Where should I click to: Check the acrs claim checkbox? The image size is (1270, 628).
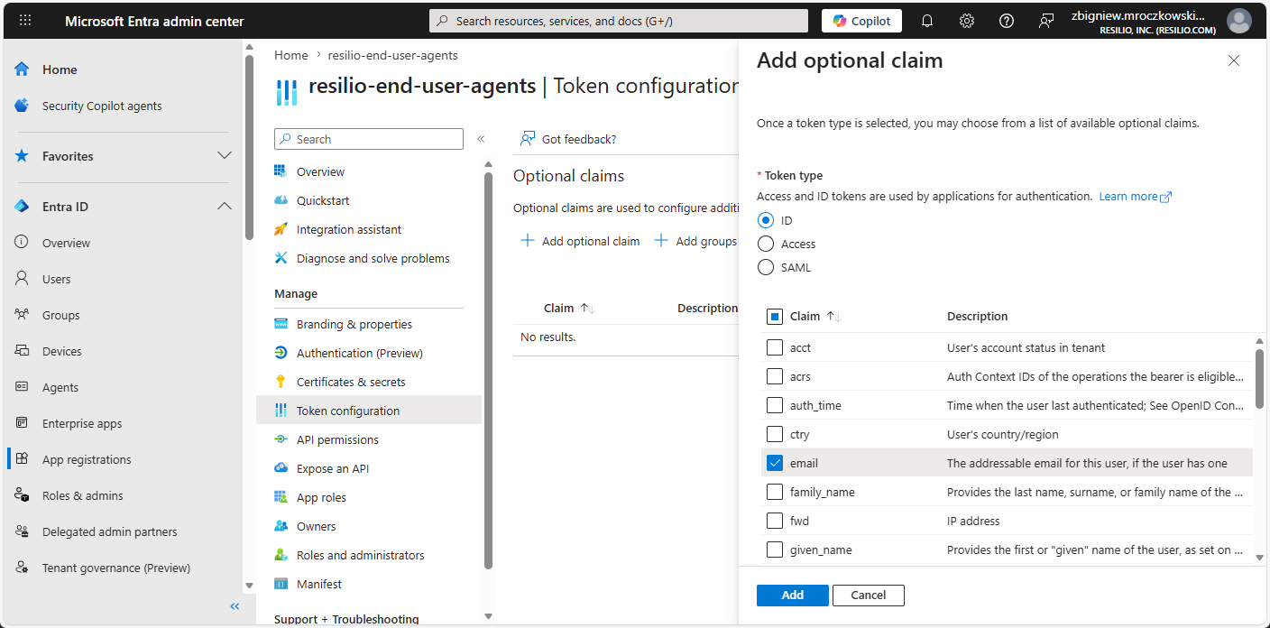click(x=774, y=376)
